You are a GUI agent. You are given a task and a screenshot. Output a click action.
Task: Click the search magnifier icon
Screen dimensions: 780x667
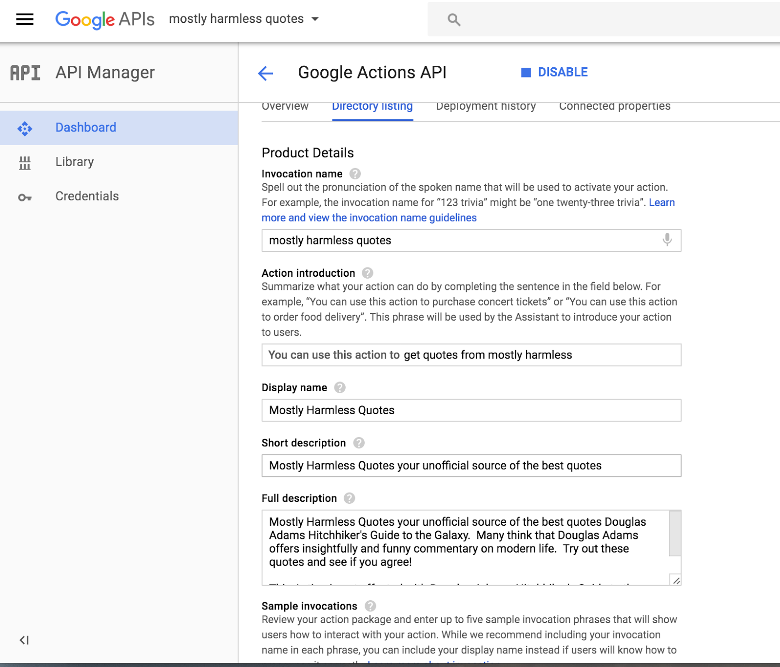454,19
